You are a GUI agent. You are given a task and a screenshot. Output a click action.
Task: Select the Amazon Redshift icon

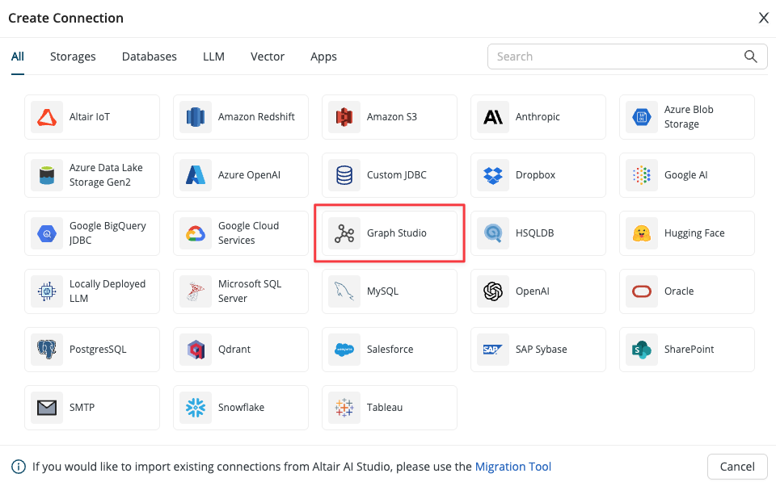pyautogui.click(x=196, y=117)
